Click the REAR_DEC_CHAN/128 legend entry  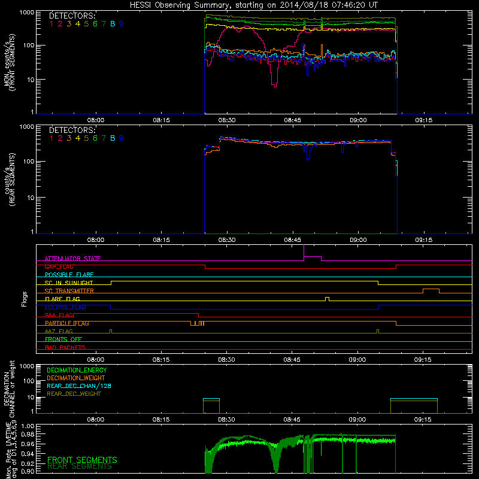tap(79, 386)
